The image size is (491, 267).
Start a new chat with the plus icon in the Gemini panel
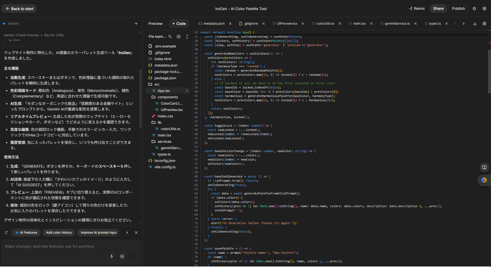pyautogui.click(x=136, y=24)
